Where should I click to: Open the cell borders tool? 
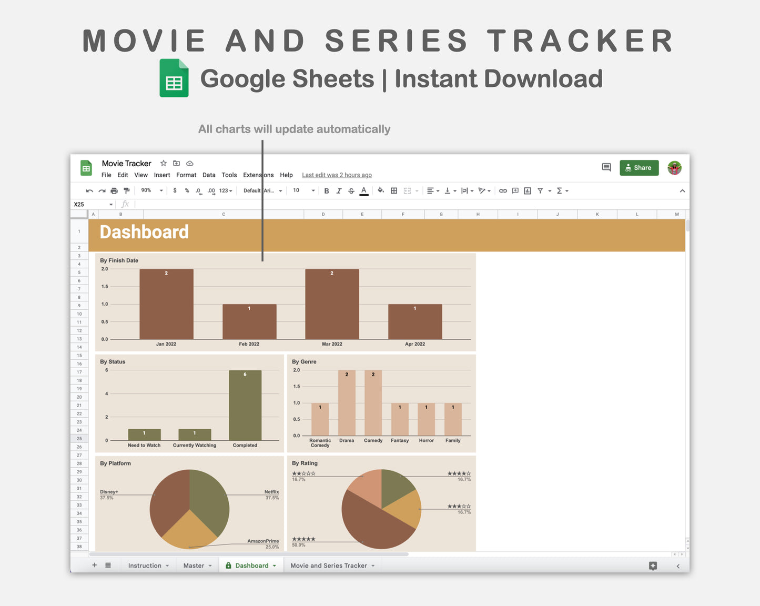point(394,191)
